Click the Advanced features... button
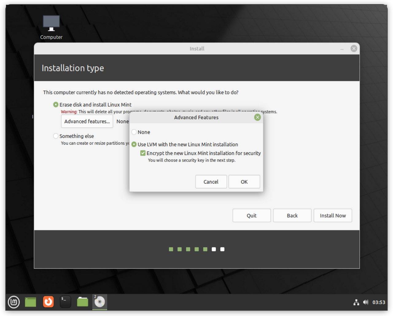This screenshot has height=316, width=393. [x=87, y=121]
